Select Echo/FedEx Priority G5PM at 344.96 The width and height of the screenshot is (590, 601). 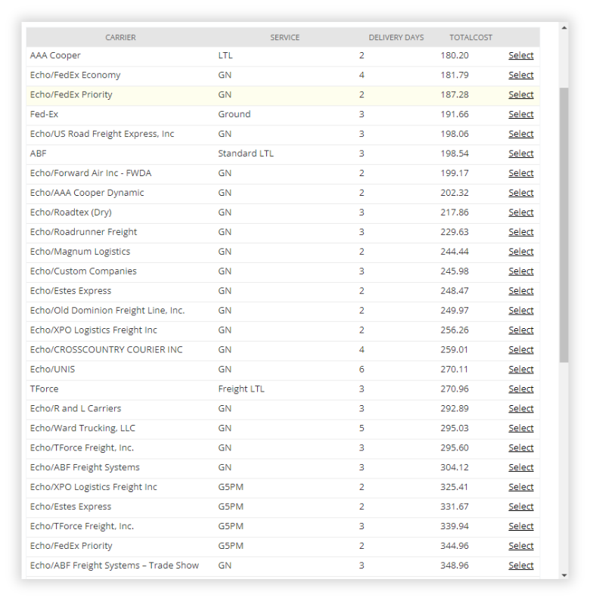pyautogui.click(x=521, y=546)
